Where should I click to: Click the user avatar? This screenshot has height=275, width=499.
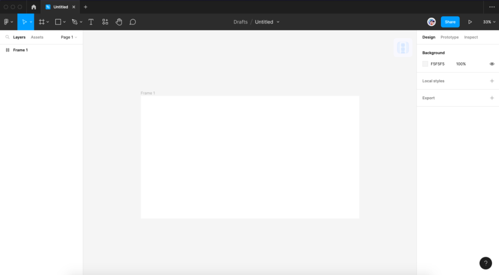[432, 22]
